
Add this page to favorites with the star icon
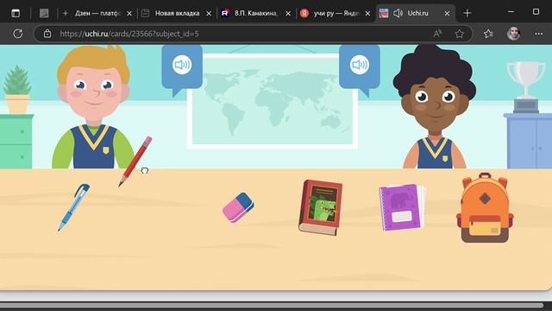point(459,34)
